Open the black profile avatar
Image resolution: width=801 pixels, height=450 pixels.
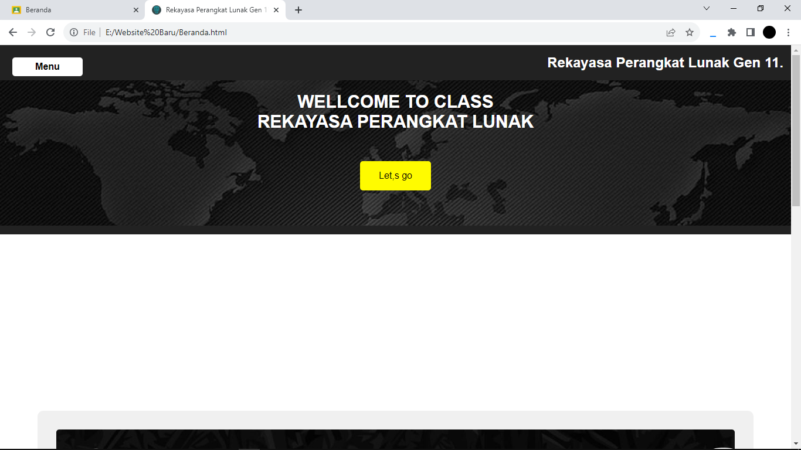coord(769,32)
